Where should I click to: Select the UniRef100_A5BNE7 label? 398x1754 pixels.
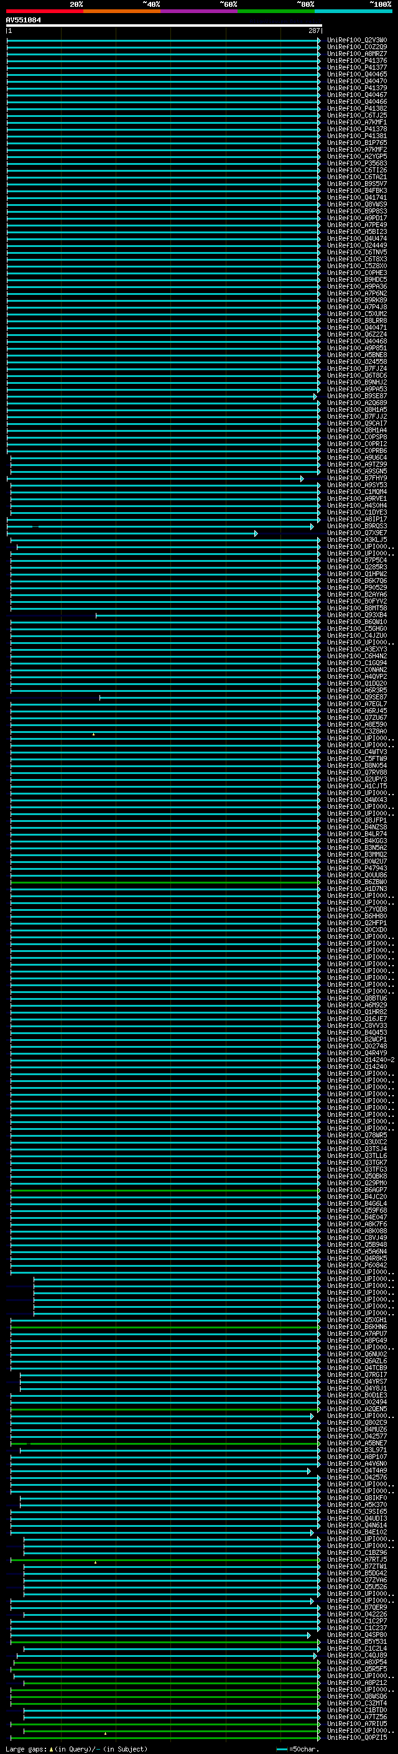pos(357,1443)
